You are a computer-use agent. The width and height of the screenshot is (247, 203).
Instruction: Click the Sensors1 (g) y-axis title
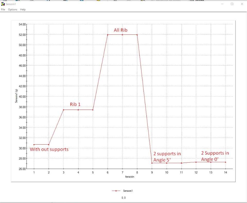click(16, 96)
